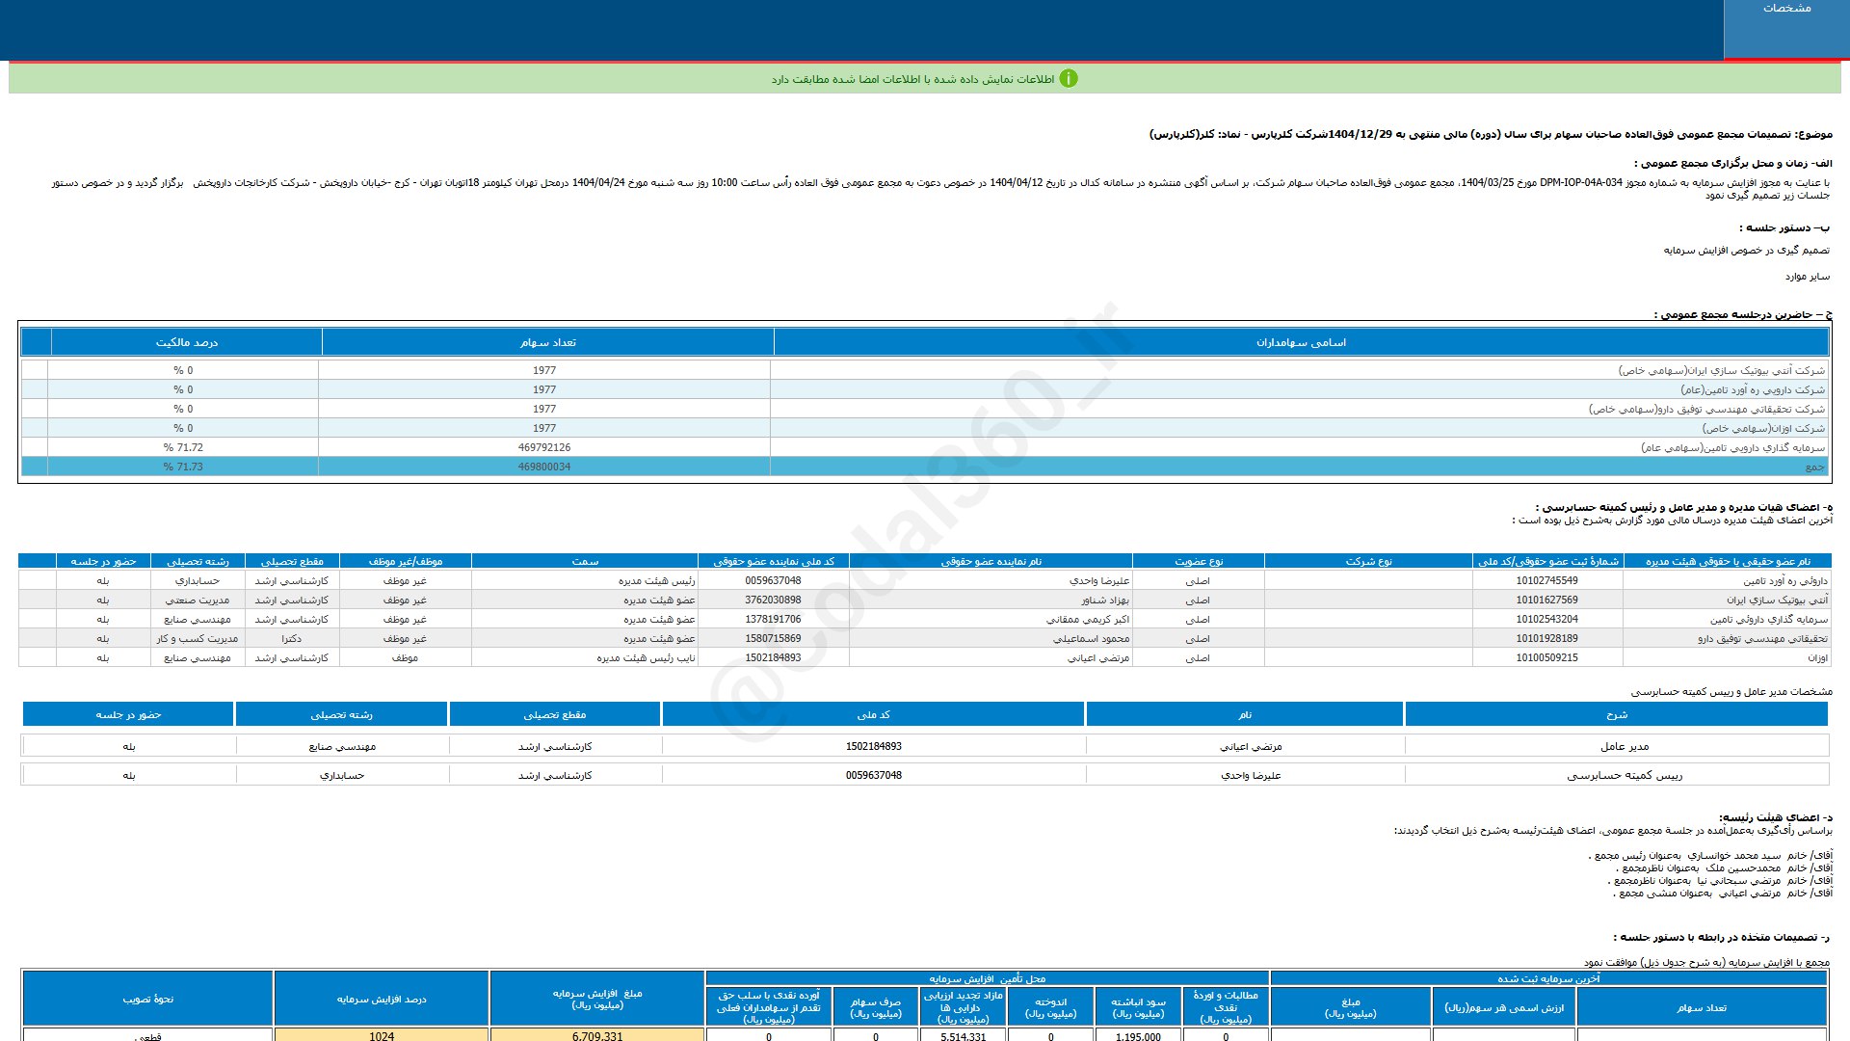Image resolution: width=1850 pixels, height=1041 pixels.
Task: Click the محل تأمین افزایش سرمایه header
Action: (x=988, y=978)
